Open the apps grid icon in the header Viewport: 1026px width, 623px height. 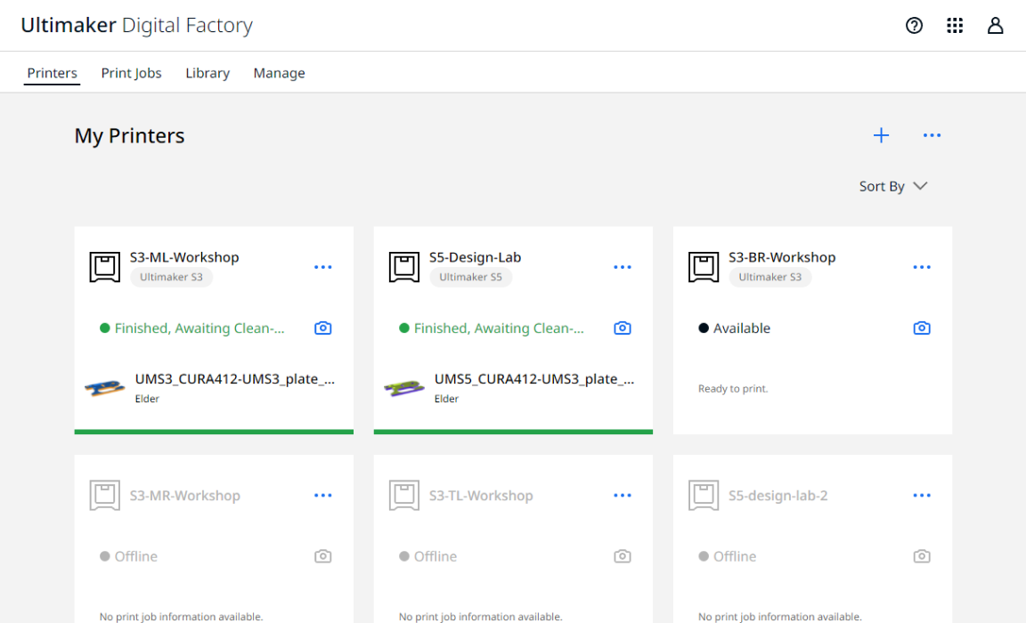955,25
